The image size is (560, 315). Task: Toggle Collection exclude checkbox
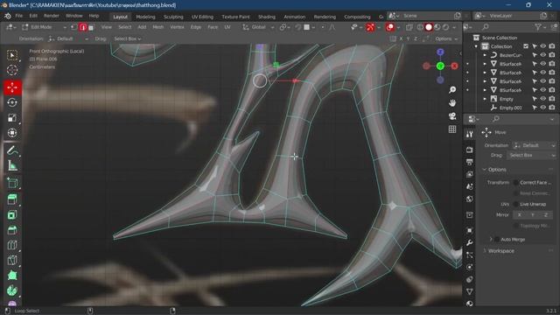[526, 46]
